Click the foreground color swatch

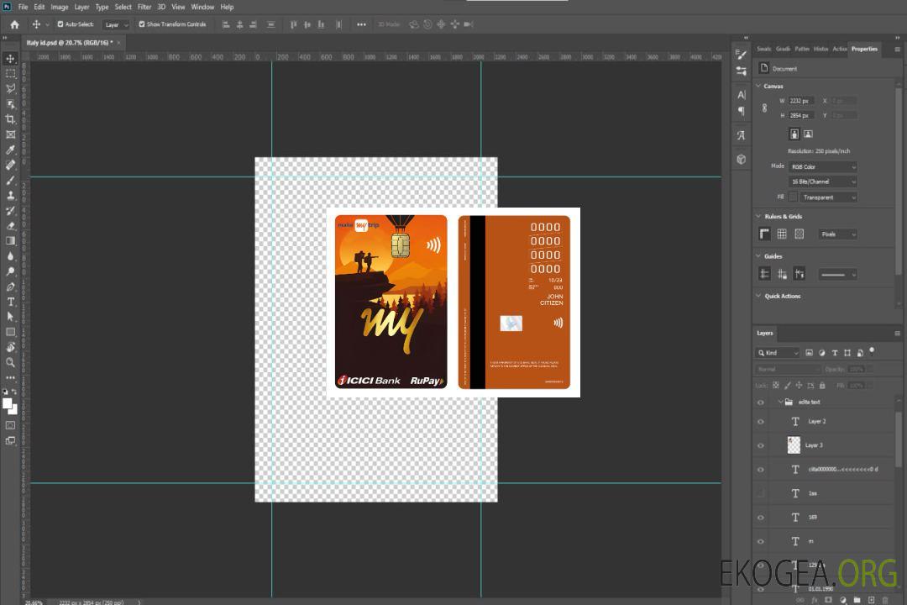click(8, 403)
